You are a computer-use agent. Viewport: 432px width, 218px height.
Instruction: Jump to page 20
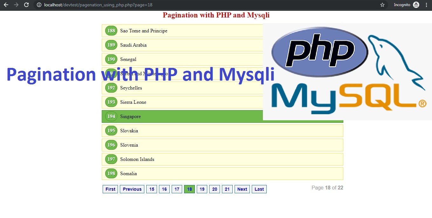(215, 189)
